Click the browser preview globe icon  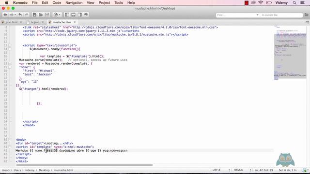[x=56, y=15]
